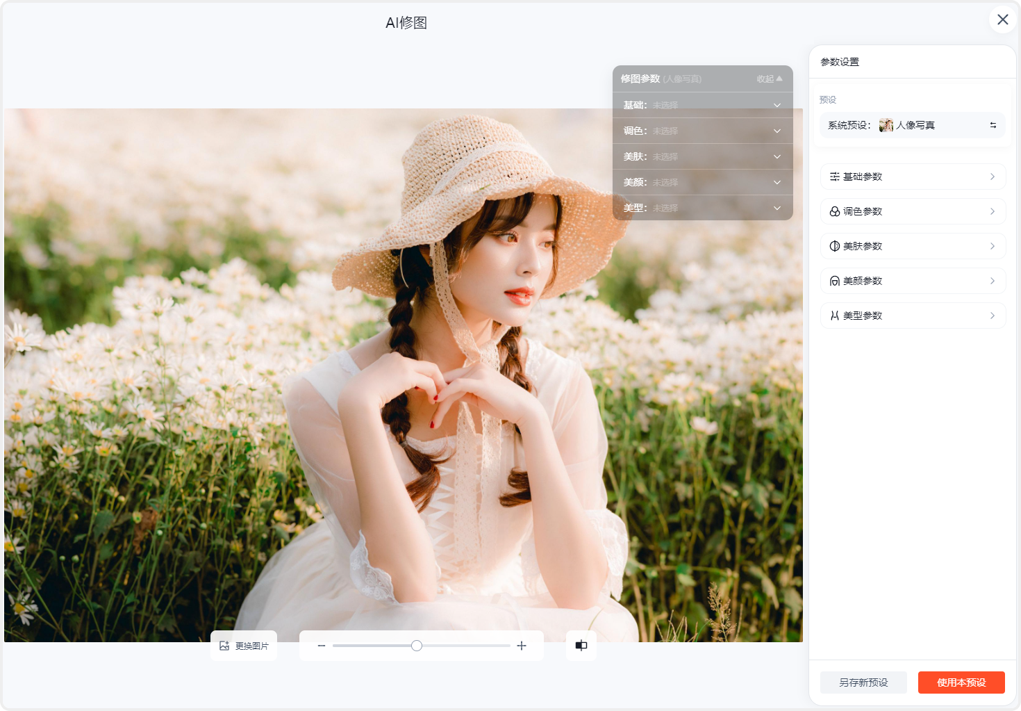Click the 美肤参数 half-circle icon
This screenshot has width=1021, height=711.
coord(835,246)
